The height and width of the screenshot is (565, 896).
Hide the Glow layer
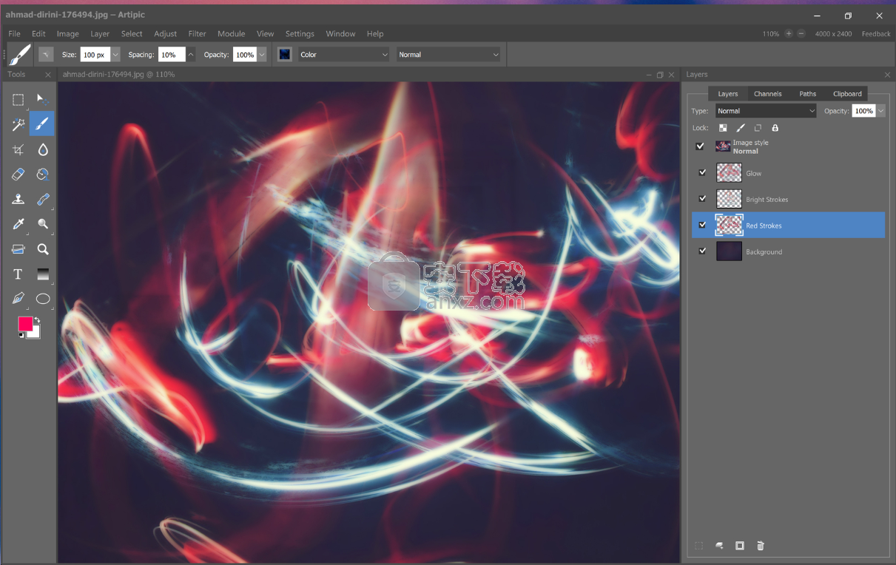click(x=702, y=173)
